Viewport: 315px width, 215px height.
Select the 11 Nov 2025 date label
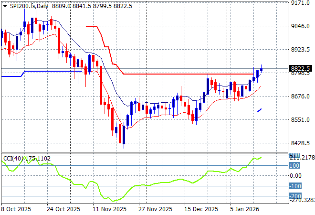108,209
